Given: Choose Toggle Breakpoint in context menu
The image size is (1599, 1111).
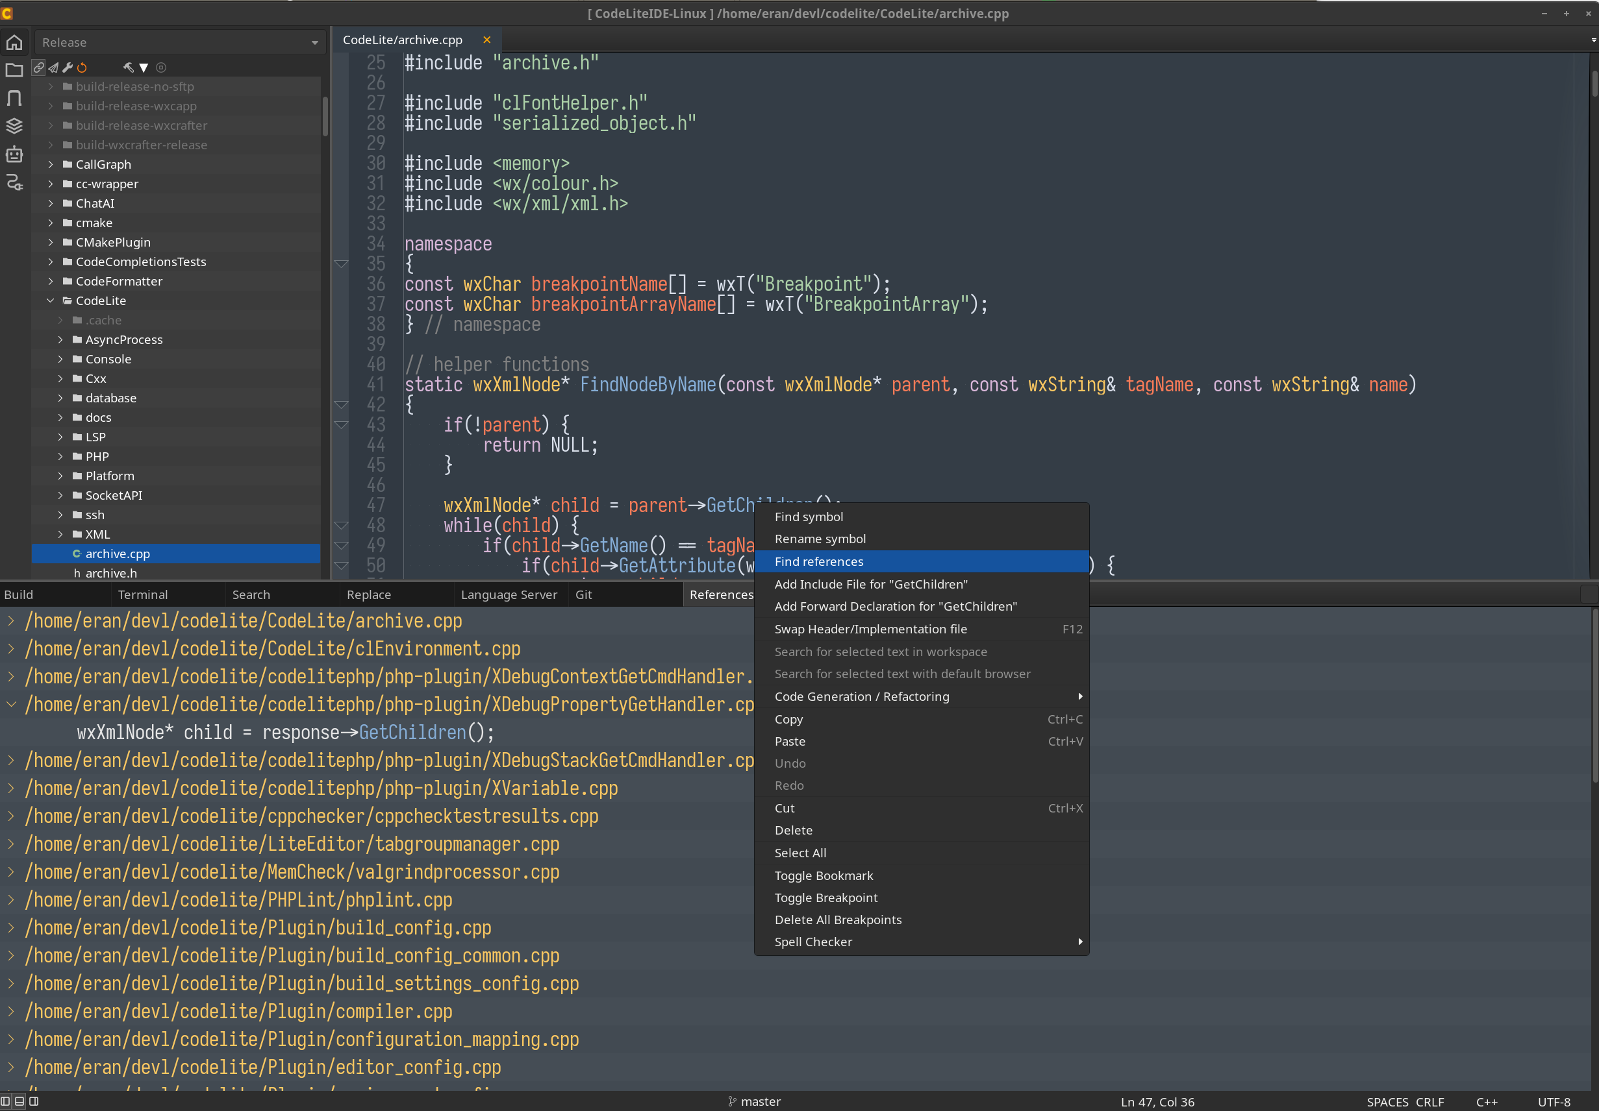Looking at the screenshot, I should 922,897.
